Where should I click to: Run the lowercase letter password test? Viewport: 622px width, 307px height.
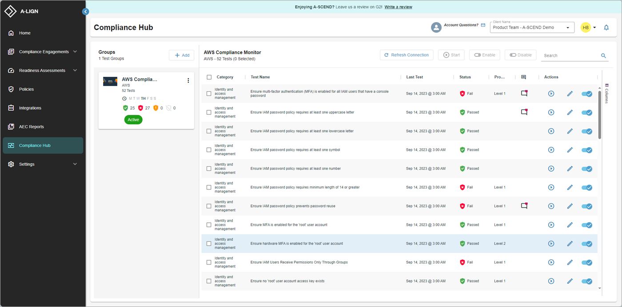[551, 131]
